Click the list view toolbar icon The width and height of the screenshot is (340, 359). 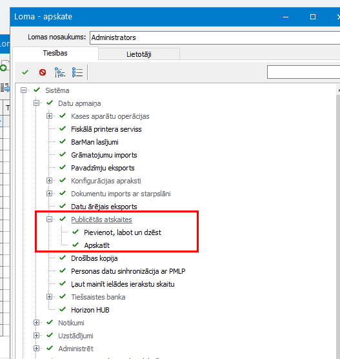[x=77, y=72]
